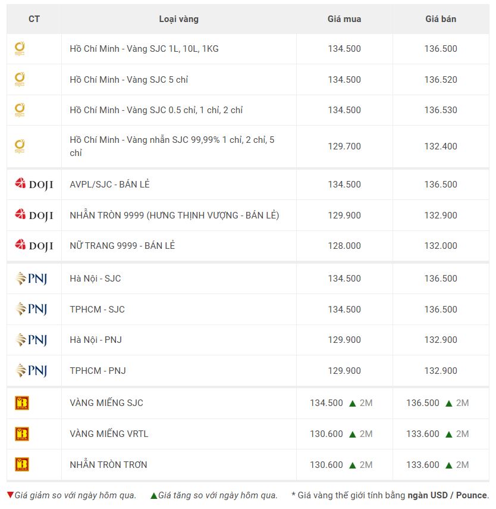Click sell price 132.900 in Hà Nội - PNJ row
The width and height of the screenshot is (496, 509).
pos(441,340)
